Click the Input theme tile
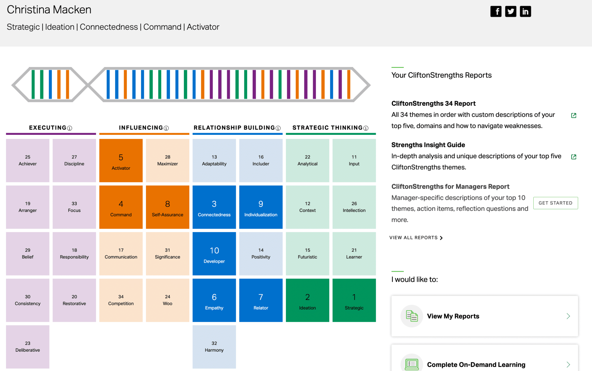Viewport: 592px width, 371px height. click(354, 161)
